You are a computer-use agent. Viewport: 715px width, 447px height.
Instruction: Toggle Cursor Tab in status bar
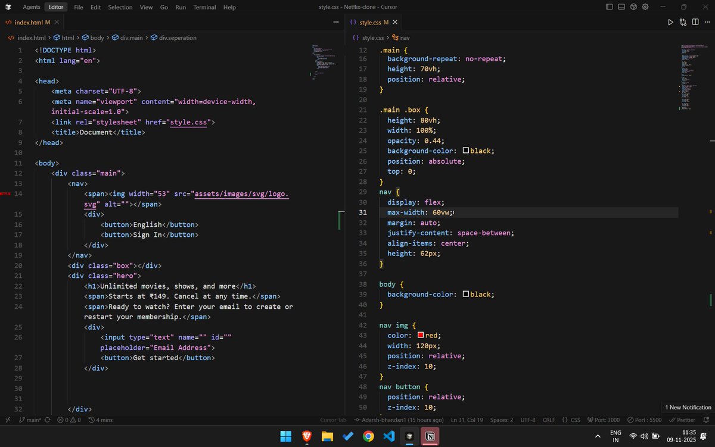[x=333, y=420]
